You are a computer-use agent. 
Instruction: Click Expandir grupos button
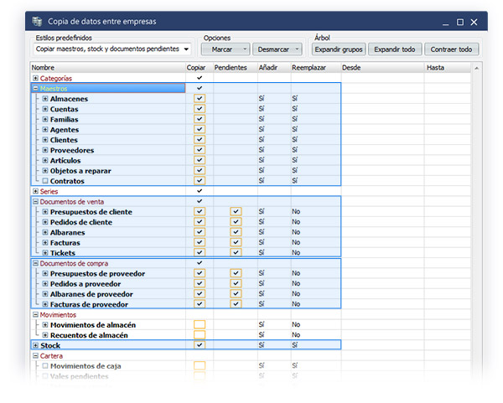pyautogui.click(x=339, y=49)
